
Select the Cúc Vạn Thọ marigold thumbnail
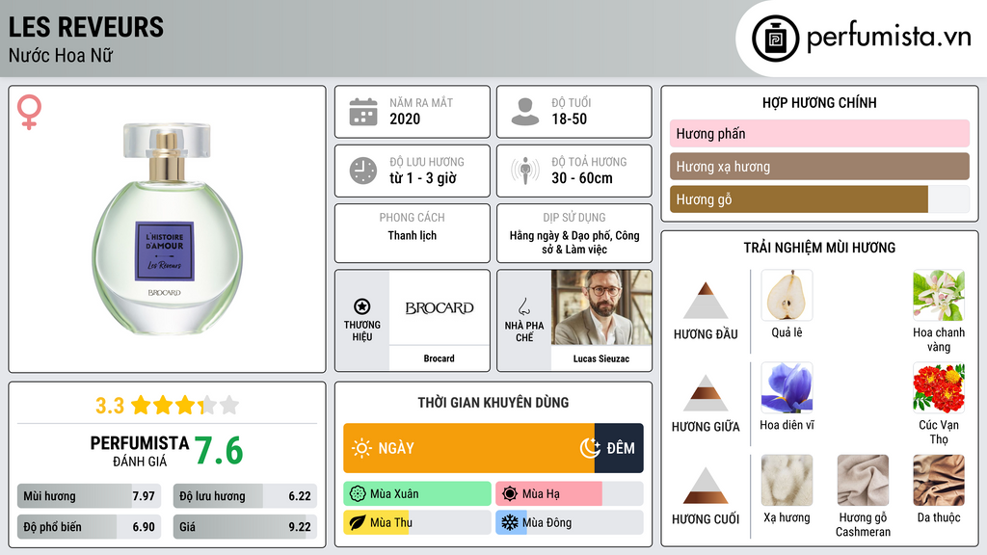(939, 387)
